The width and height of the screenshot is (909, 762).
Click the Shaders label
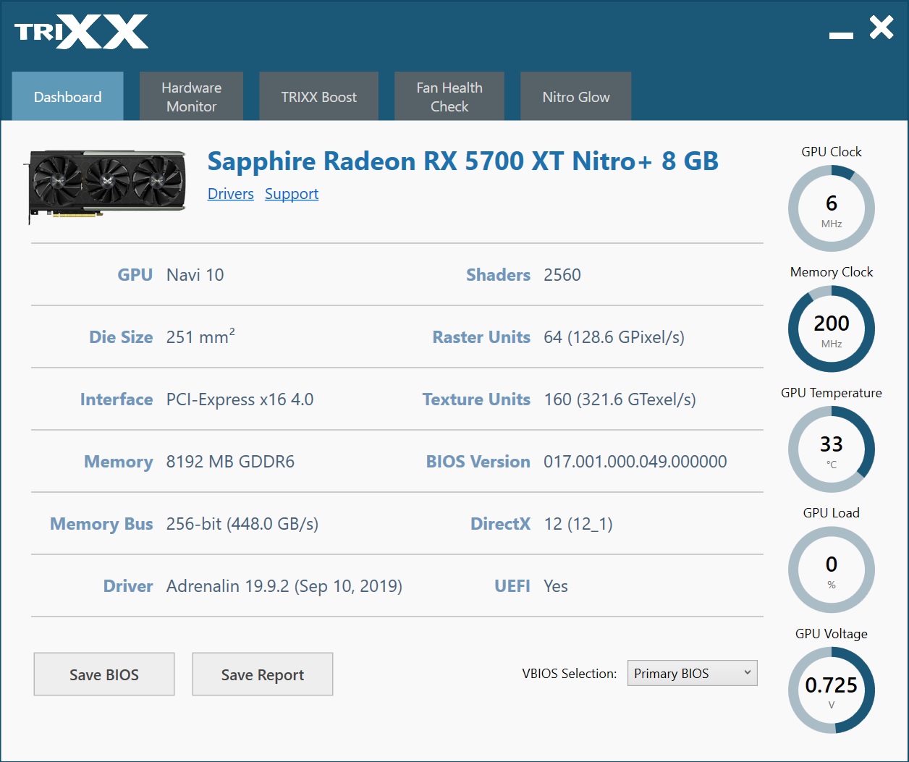[x=499, y=275]
